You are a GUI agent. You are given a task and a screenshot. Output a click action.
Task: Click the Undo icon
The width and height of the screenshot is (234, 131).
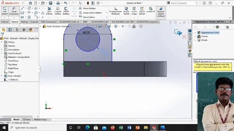coord(65,3)
